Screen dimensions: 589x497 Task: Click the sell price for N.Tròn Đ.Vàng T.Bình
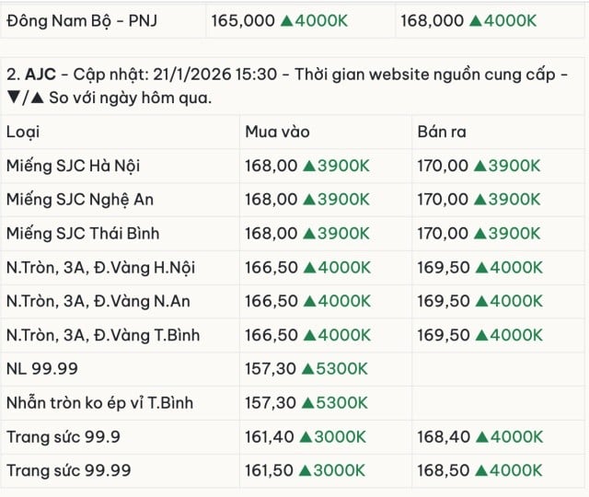click(x=442, y=335)
